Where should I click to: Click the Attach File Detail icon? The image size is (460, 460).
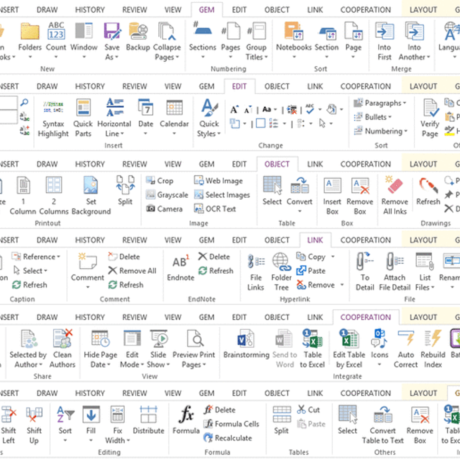pyautogui.click(x=395, y=261)
